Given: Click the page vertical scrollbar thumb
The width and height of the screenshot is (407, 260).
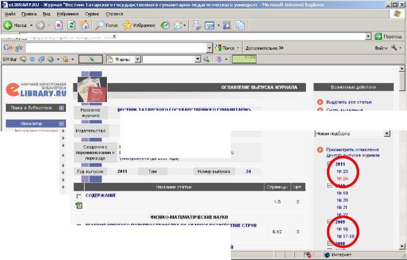Looking at the screenshot, I should coord(402,81).
